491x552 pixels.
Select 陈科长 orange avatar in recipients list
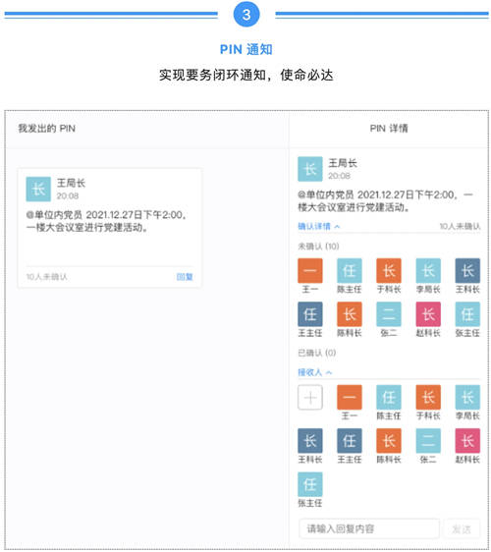pos(389,440)
